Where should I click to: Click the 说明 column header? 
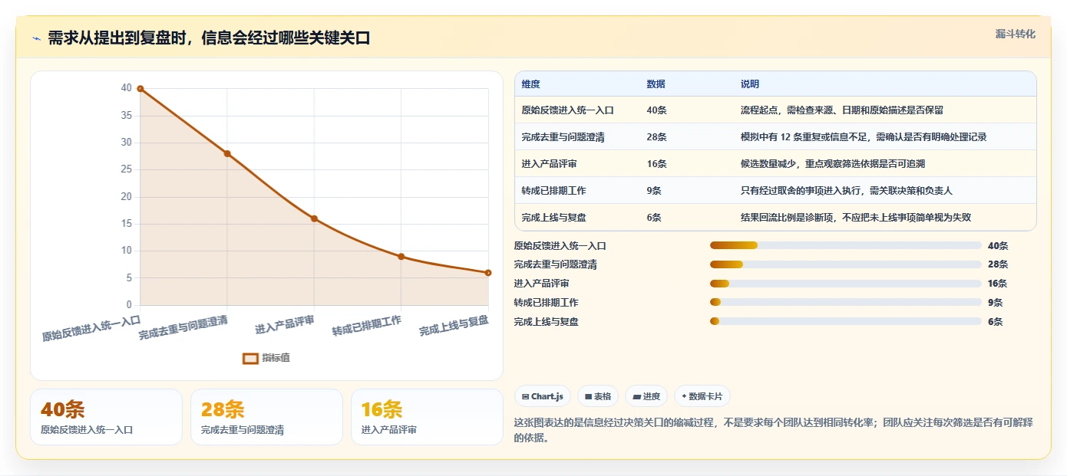pos(749,84)
